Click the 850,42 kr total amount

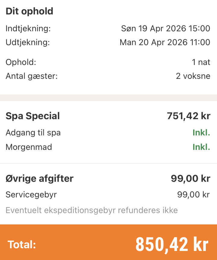[172, 244]
